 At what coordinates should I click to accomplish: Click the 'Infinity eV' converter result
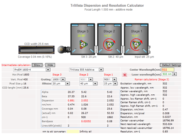(x=86, y=132)
